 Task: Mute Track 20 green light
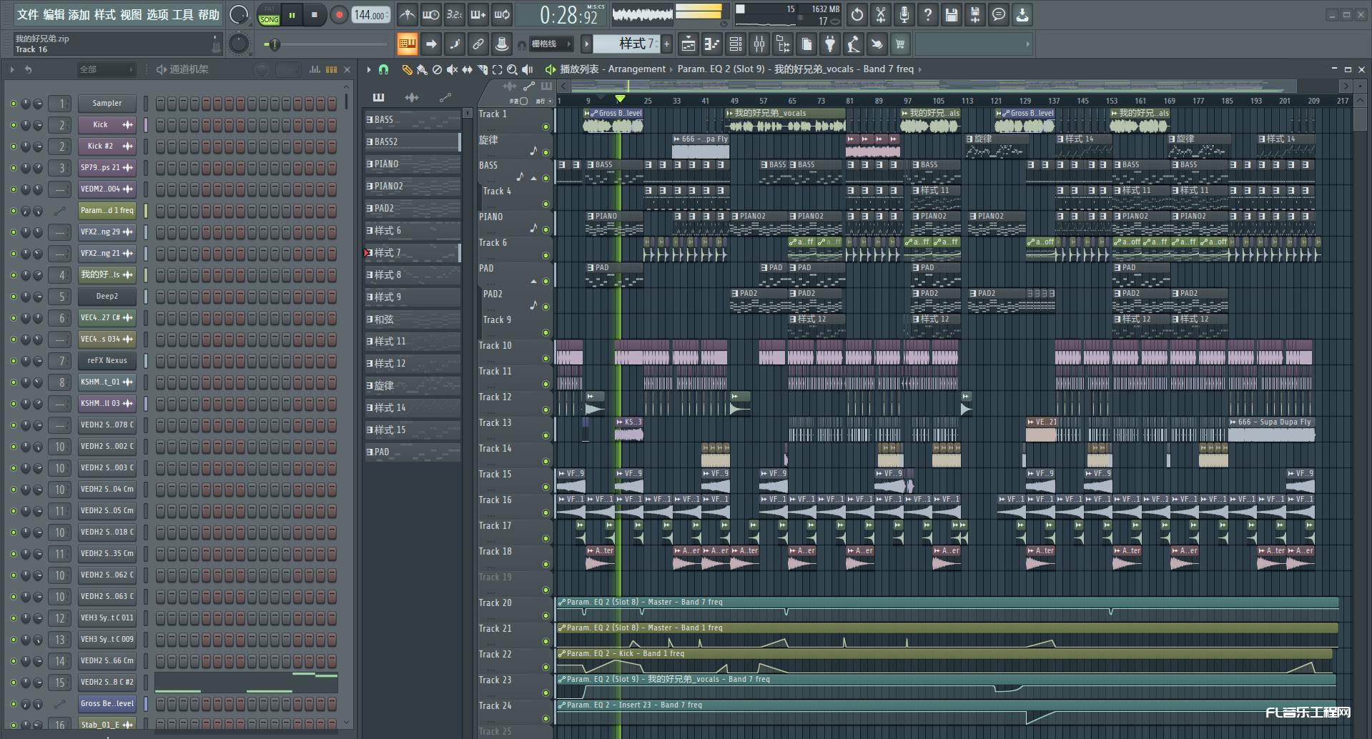coord(546,615)
